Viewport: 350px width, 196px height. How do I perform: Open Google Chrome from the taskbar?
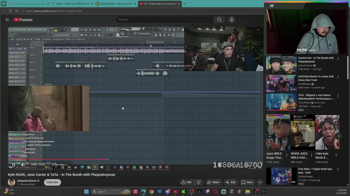click(x=151, y=192)
